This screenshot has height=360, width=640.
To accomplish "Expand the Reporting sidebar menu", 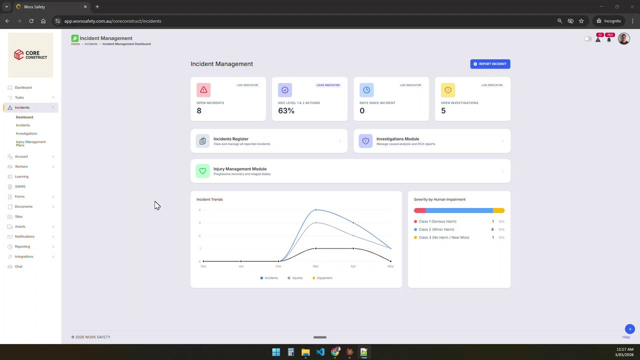I will click(x=30, y=246).
